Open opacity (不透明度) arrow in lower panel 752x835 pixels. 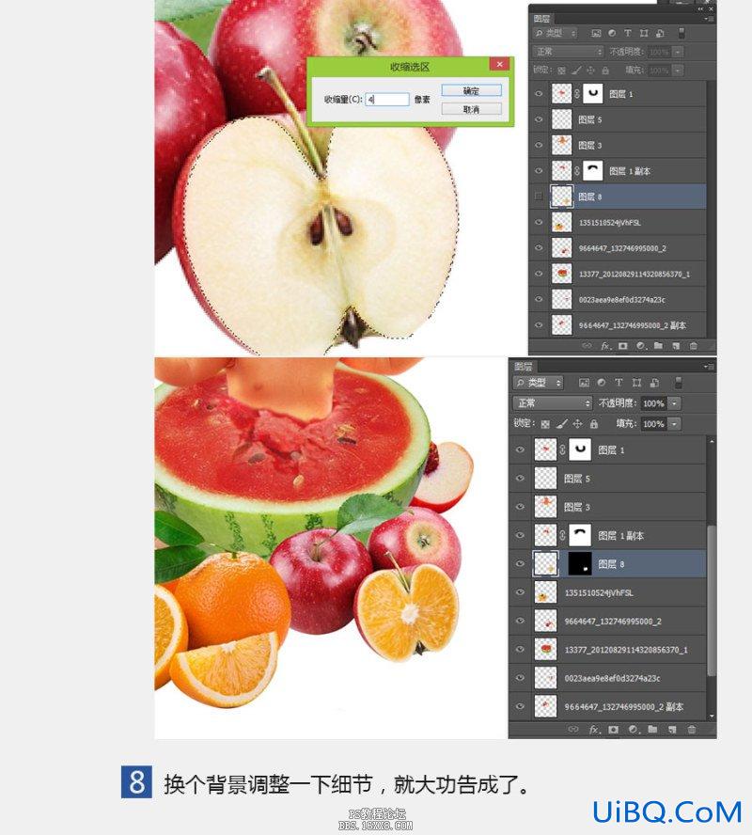pyautogui.click(x=674, y=403)
